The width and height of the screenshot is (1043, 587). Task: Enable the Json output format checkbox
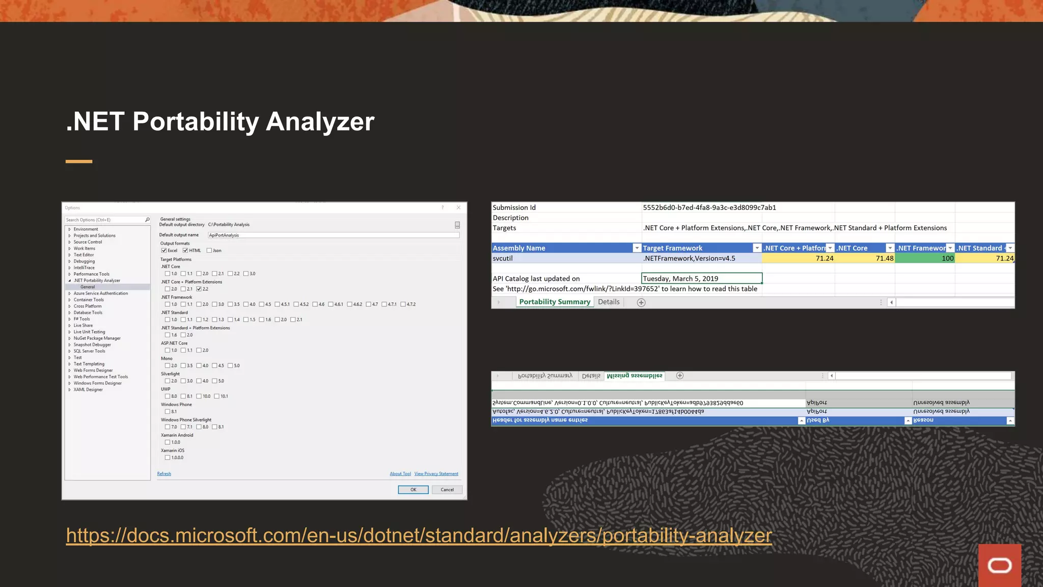(209, 250)
